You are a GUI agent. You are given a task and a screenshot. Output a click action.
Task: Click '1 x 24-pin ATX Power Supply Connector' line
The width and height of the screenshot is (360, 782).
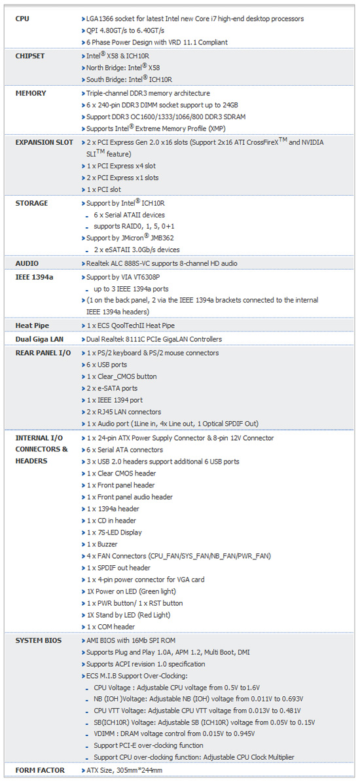click(x=180, y=438)
